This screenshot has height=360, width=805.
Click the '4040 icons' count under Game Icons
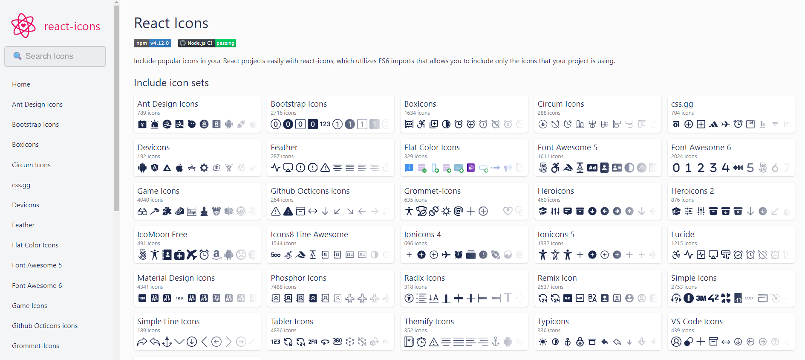click(x=150, y=200)
